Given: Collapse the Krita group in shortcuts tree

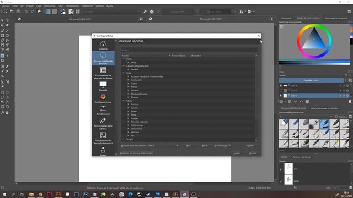Looking at the screenshot, I should point(124,73).
